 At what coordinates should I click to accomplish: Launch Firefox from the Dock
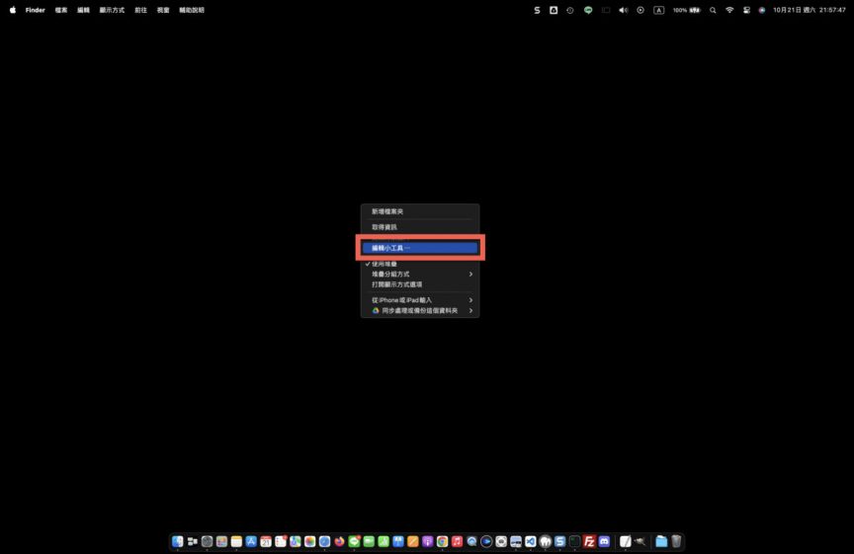coord(339,541)
